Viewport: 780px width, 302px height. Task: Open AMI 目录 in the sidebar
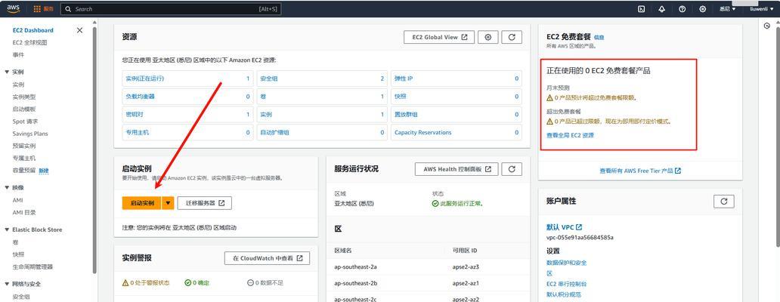(24, 213)
